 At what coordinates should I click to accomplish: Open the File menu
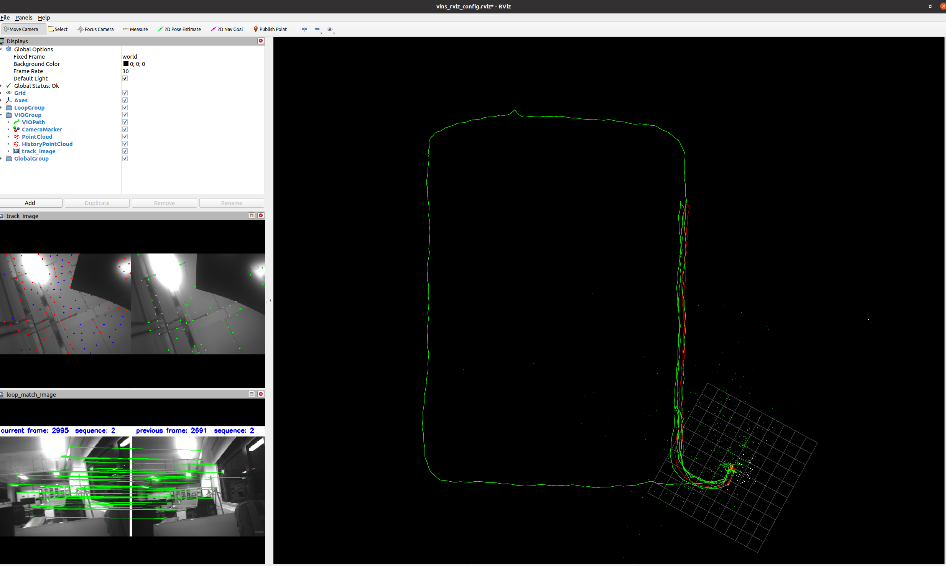pyautogui.click(x=5, y=18)
